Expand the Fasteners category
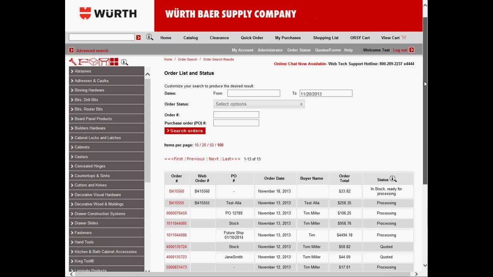 [x=106, y=233]
